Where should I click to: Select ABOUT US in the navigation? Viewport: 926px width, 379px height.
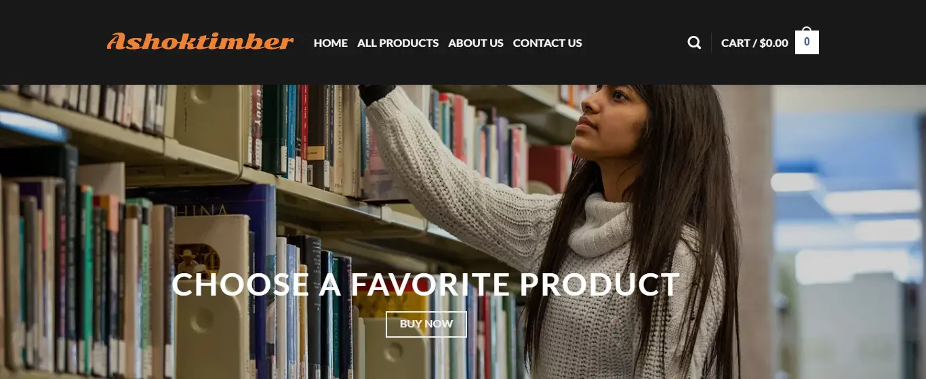476,43
